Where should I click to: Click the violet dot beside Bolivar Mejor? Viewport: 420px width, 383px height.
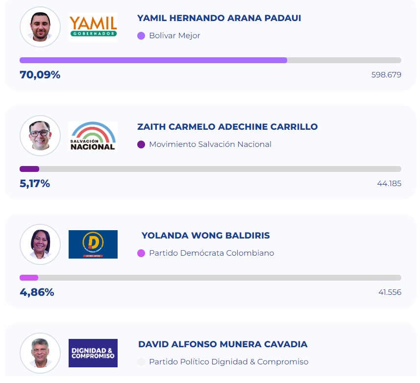[141, 36]
